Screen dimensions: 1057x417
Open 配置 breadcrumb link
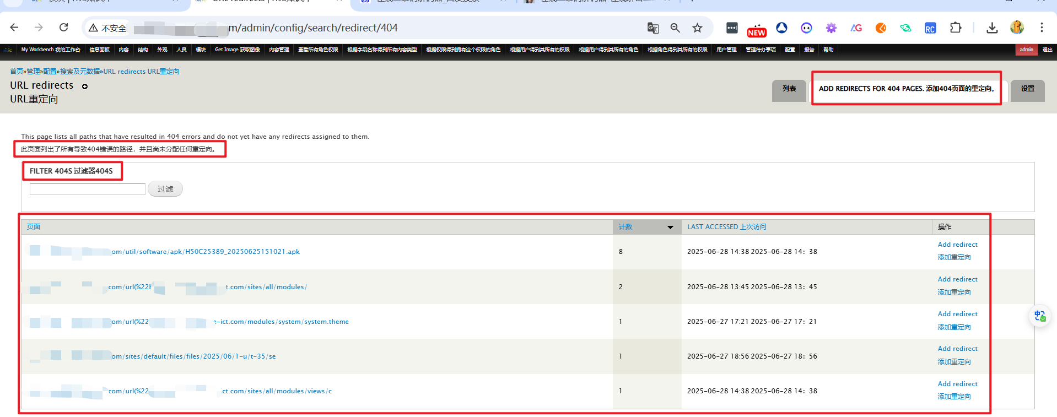point(50,72)
